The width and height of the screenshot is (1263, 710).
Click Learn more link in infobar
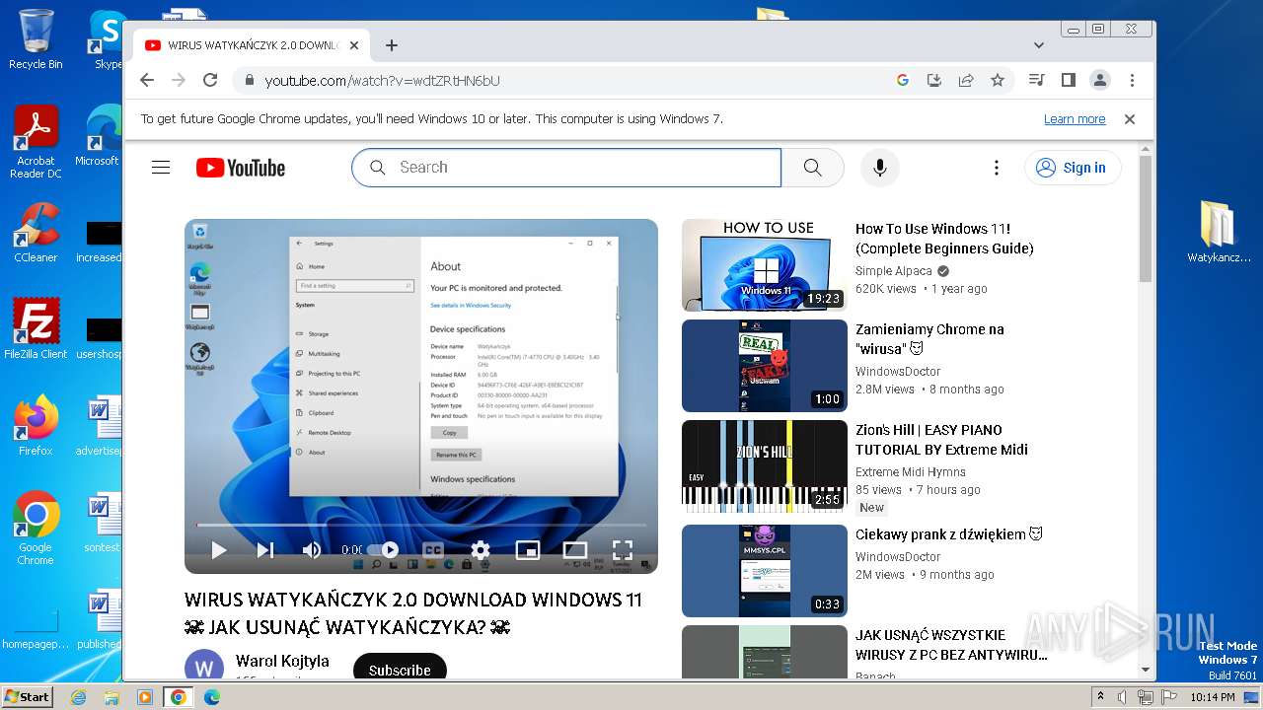pyautogui.click(x=1075, y=119)
